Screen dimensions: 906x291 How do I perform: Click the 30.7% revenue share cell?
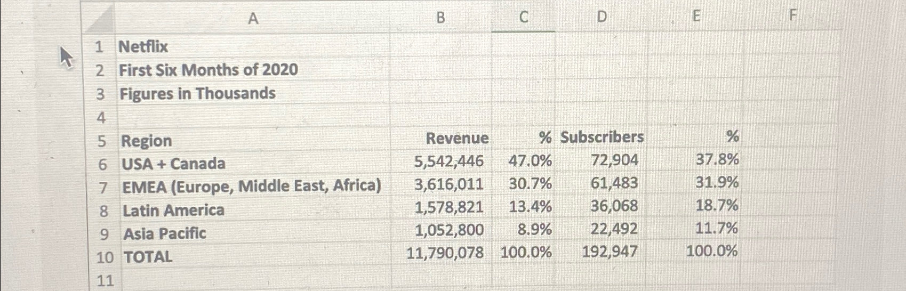[524, 184]
